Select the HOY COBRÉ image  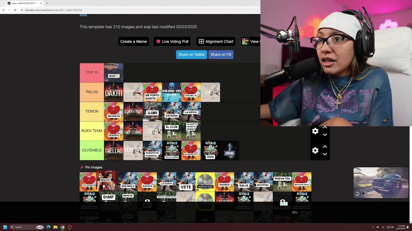[x=133, y=131]
